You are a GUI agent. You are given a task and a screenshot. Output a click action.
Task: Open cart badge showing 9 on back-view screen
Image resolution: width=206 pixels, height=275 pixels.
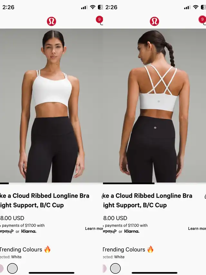tap(202, 19)
